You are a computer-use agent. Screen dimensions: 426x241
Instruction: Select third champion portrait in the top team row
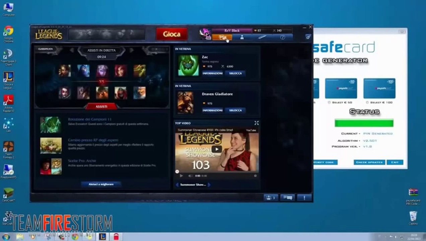102,71
